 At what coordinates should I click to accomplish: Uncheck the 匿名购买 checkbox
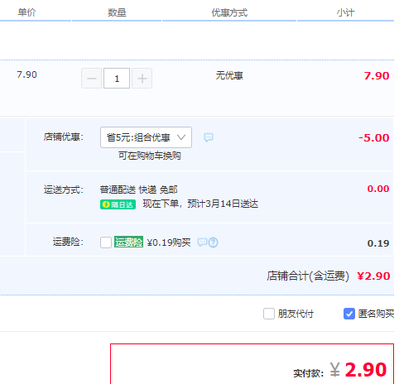click(x=349, y=314)
